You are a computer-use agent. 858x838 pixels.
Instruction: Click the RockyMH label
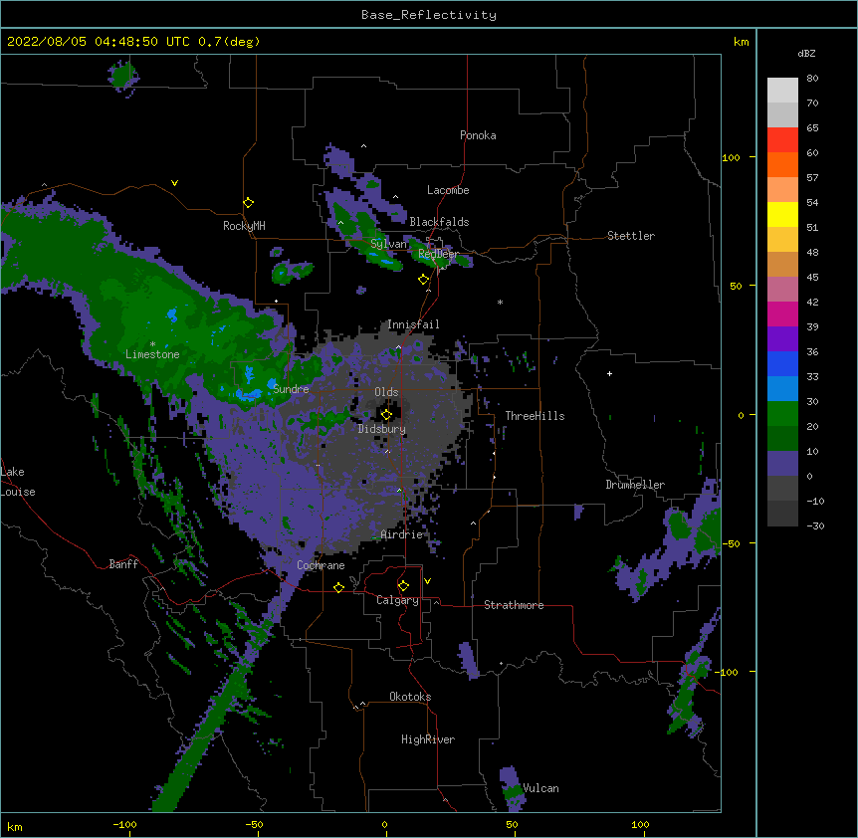point(244,226)
